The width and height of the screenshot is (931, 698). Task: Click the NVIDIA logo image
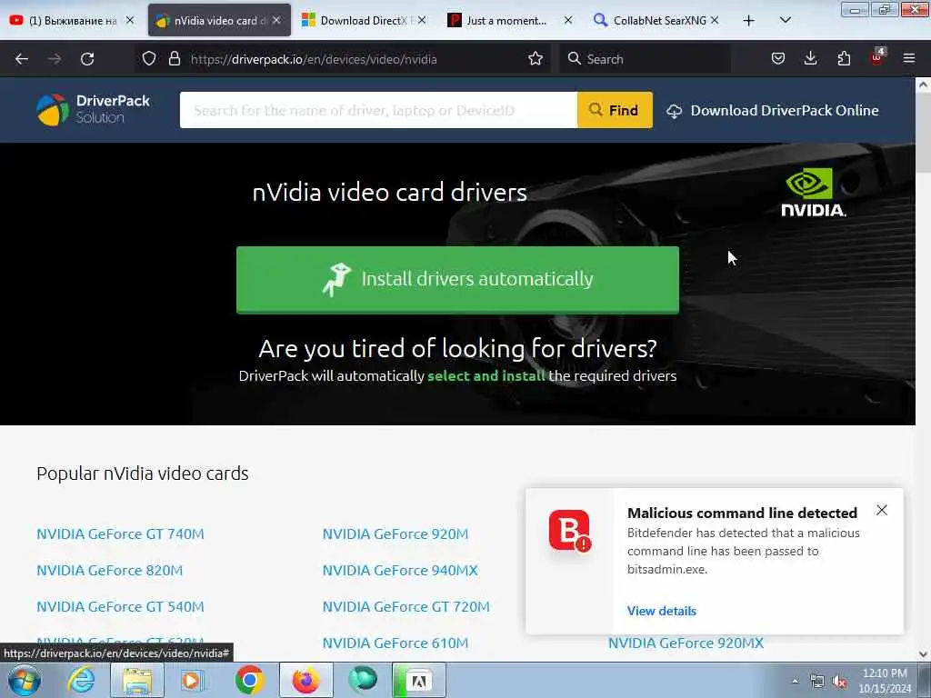click(814, 193)
